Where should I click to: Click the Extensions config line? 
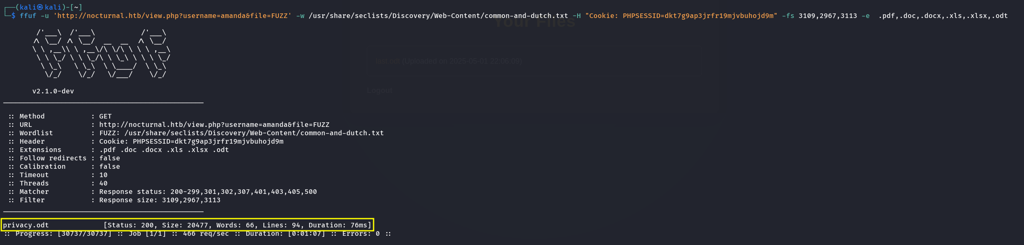119,150
